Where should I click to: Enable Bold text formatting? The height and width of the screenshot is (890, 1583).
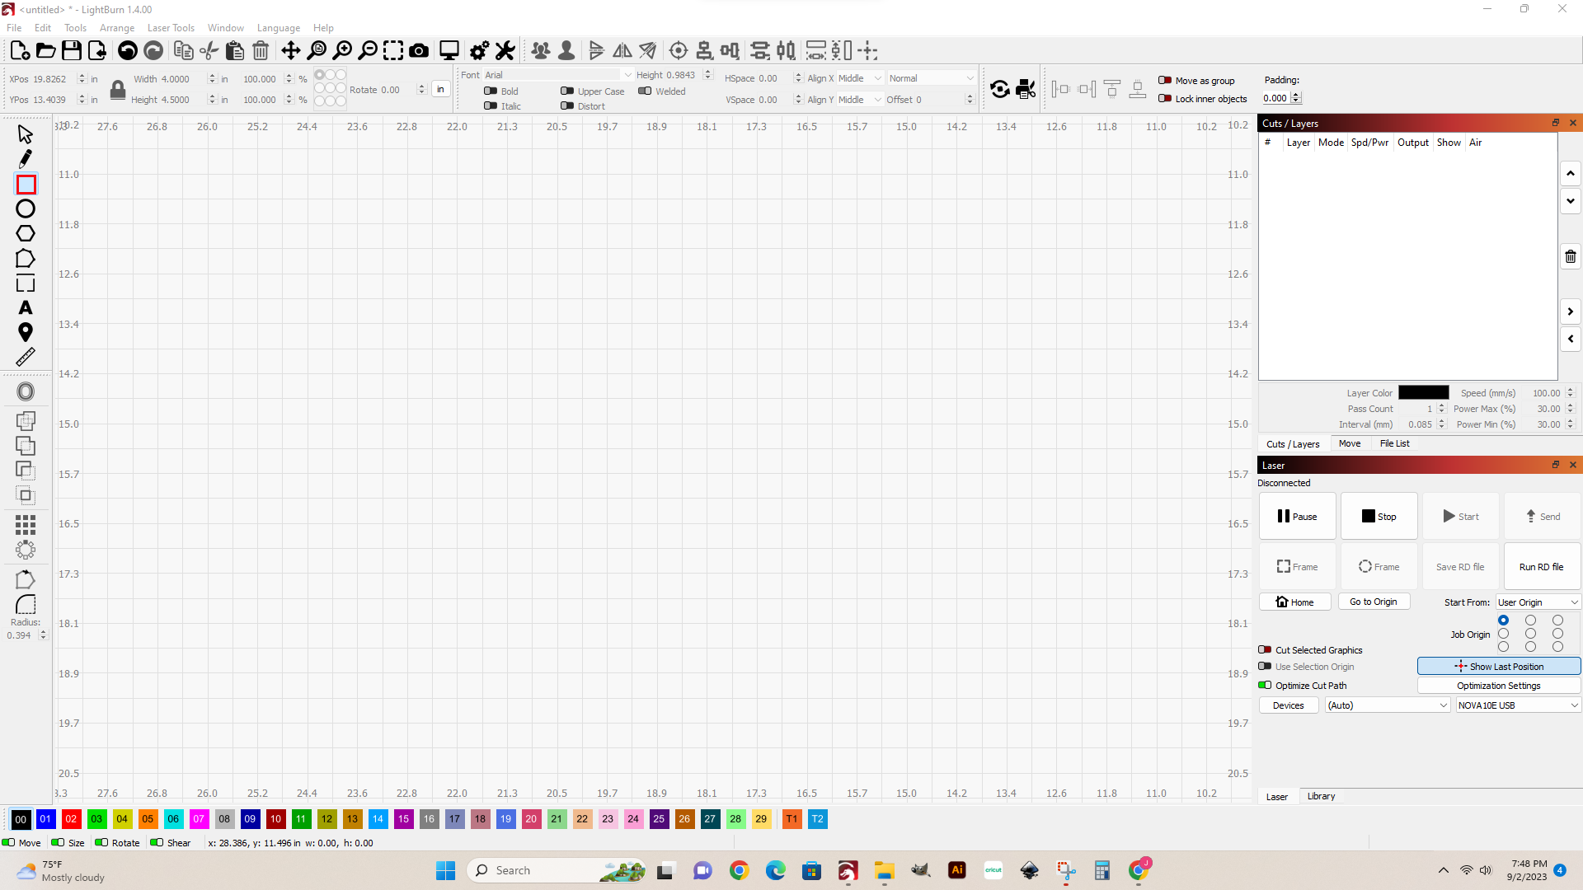point(491,91)
